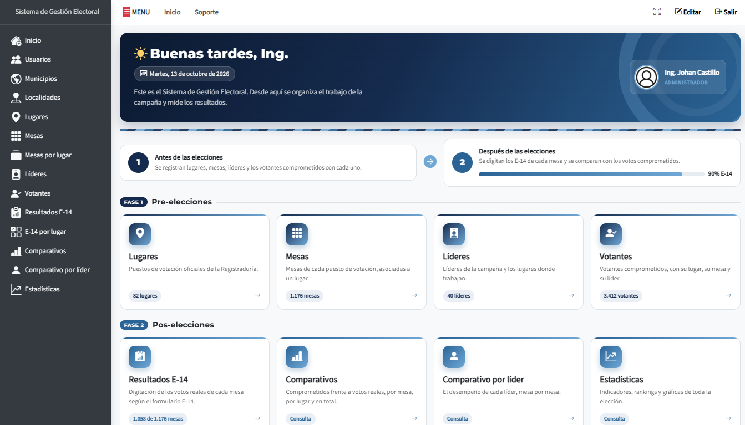Click Sistema de Gestión Electoral sidebar title
745x425 pixels.
[x=57, y=11]
